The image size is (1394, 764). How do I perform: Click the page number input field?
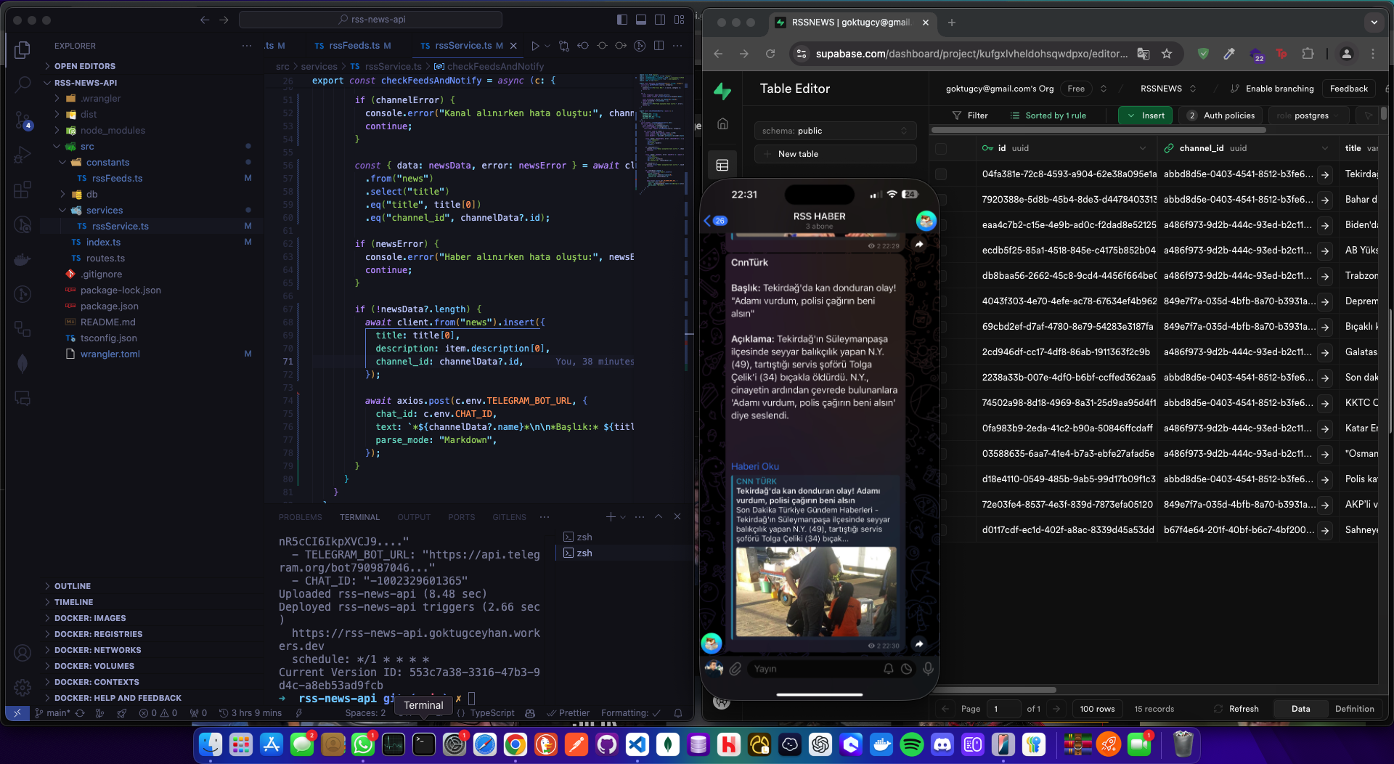[1003, 709]
